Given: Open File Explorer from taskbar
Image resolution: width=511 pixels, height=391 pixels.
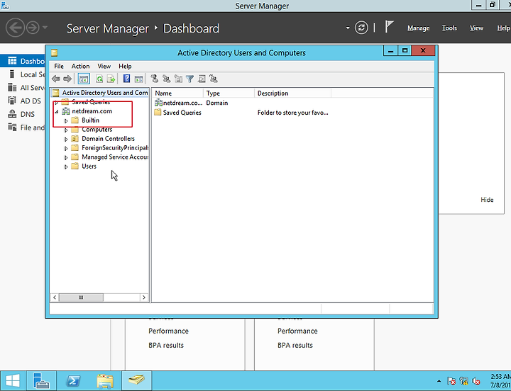Looking at the screenshot, I should point(105,380).
